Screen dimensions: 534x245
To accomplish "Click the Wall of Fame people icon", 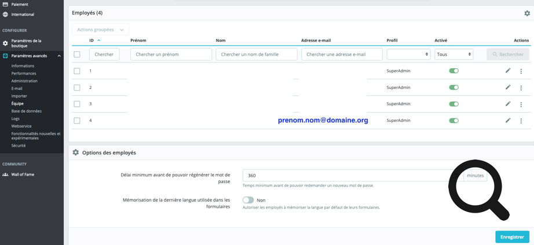I will coord(5,175).
